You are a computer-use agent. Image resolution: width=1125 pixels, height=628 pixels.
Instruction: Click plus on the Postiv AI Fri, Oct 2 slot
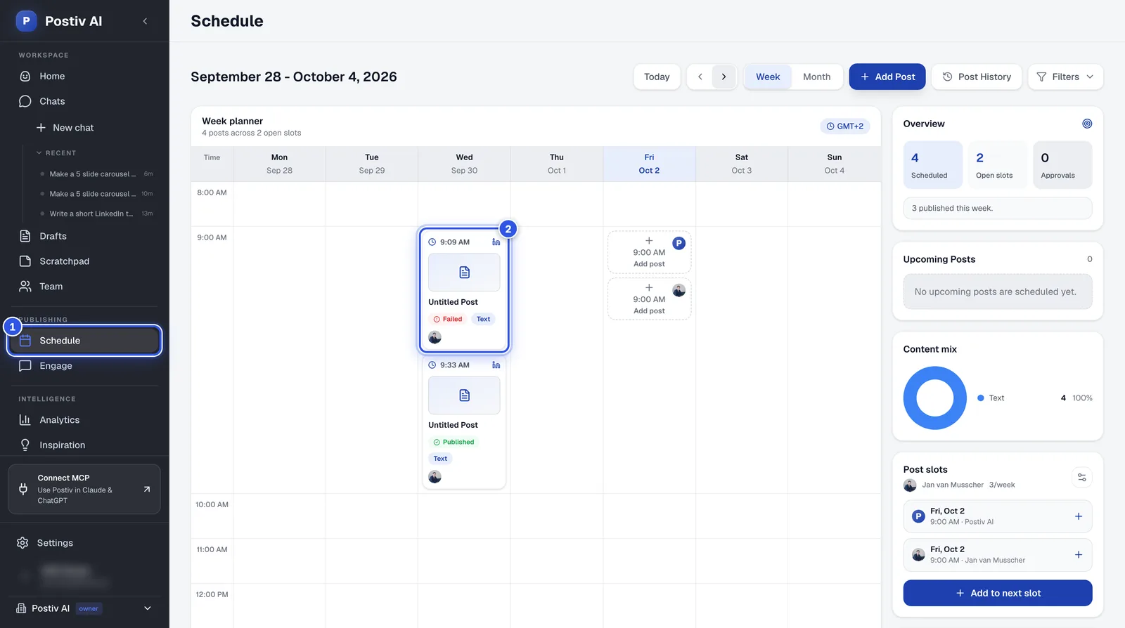(1079, 516)
